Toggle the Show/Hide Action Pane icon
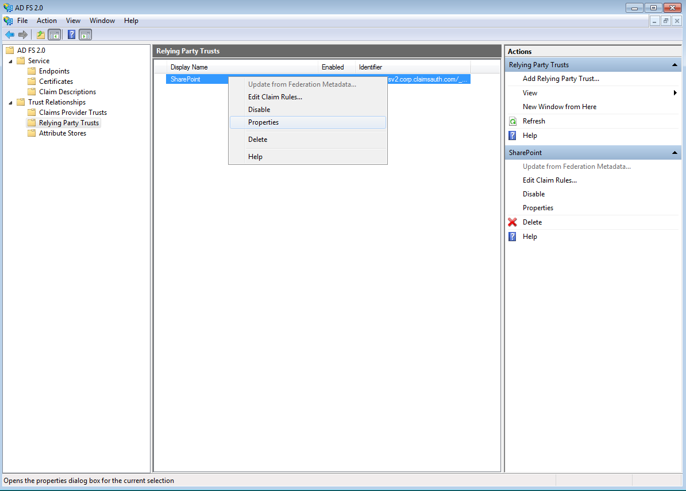Viewport: 686px width, 491px height. 85,34
